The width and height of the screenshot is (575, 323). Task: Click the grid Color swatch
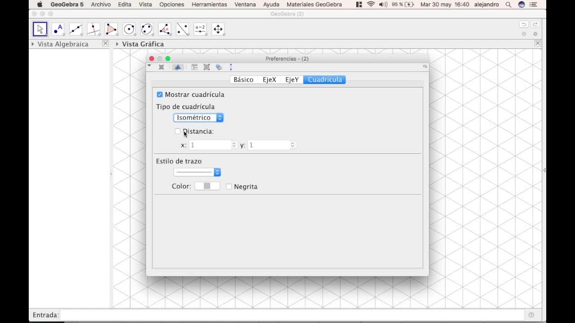pos(207,186)
